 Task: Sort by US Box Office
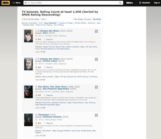80,23
